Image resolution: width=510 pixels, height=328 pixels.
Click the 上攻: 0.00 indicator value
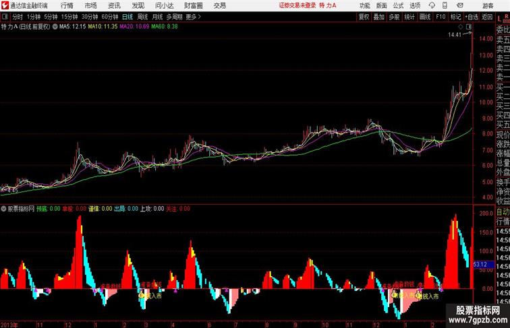coord(152,209)
